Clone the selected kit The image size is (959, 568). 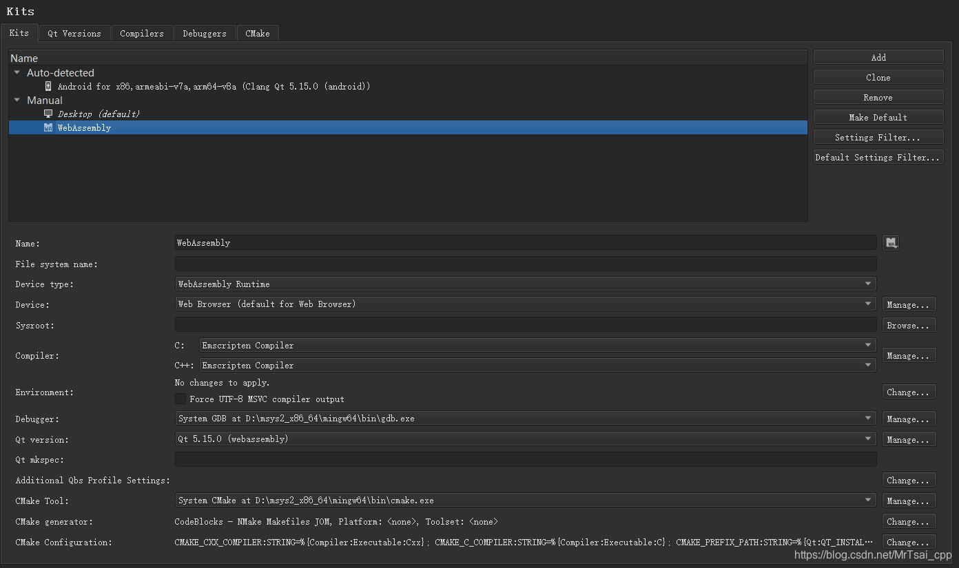coord(878,77)
